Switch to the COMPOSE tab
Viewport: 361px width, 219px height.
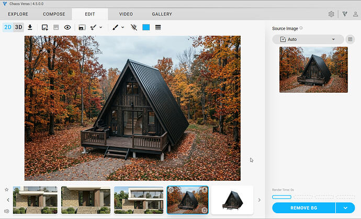[x=54, y=14]
